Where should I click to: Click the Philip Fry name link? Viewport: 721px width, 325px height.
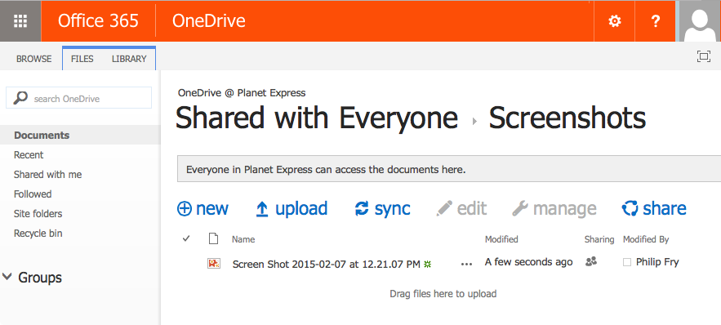pos(657,262)
